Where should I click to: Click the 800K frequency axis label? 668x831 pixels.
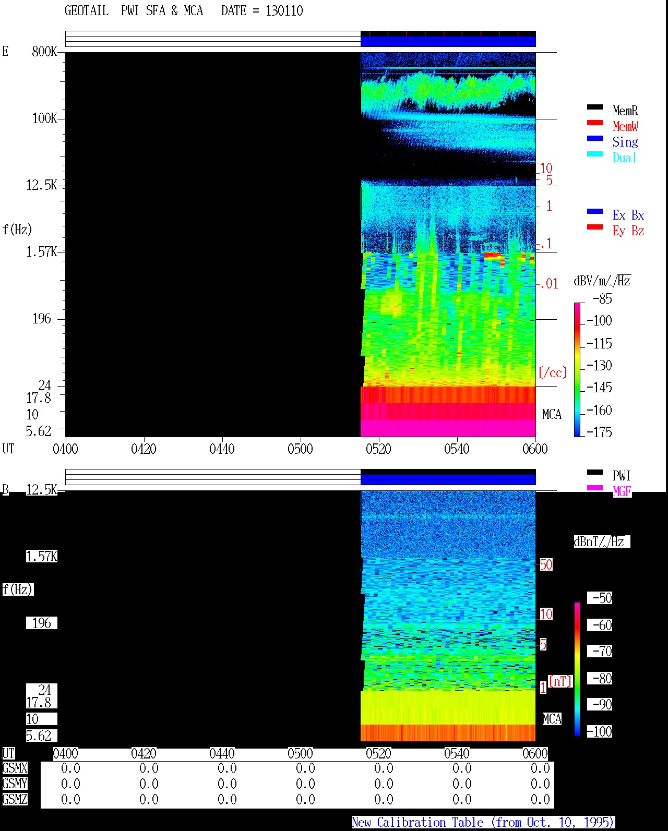pos(44,51)
